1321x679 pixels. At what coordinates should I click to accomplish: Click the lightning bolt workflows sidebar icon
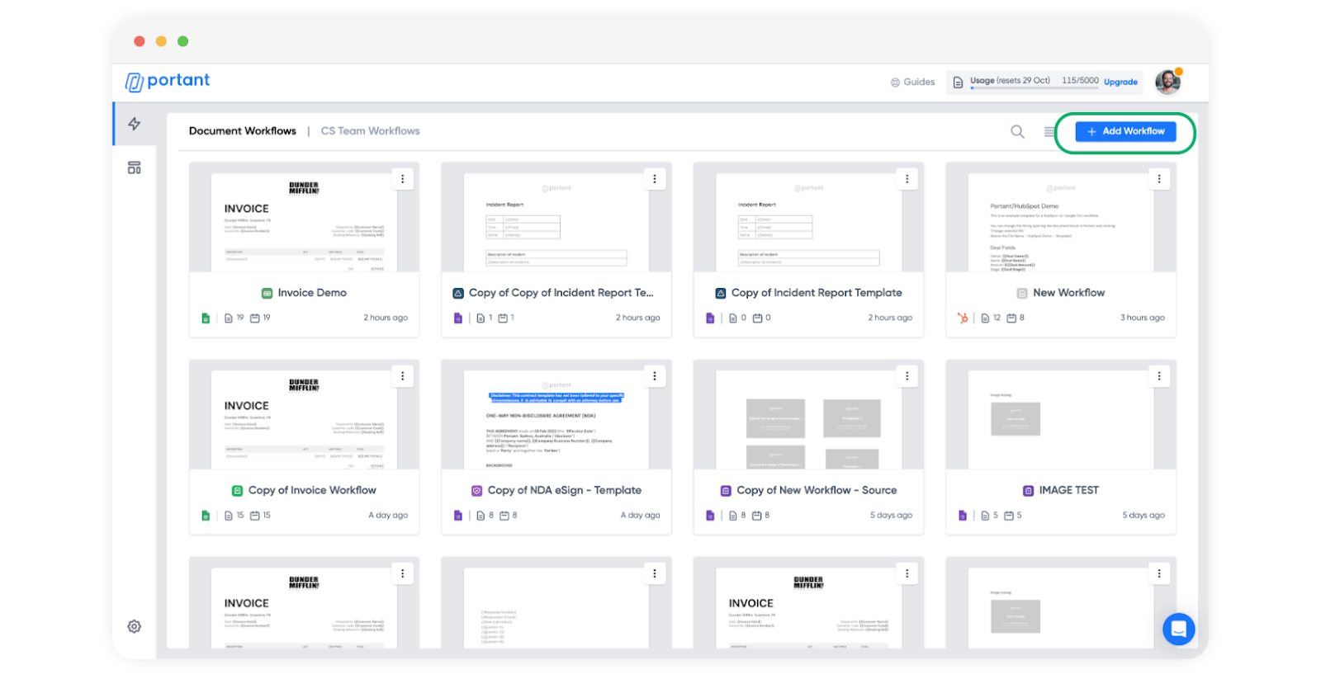coord(134,124)
